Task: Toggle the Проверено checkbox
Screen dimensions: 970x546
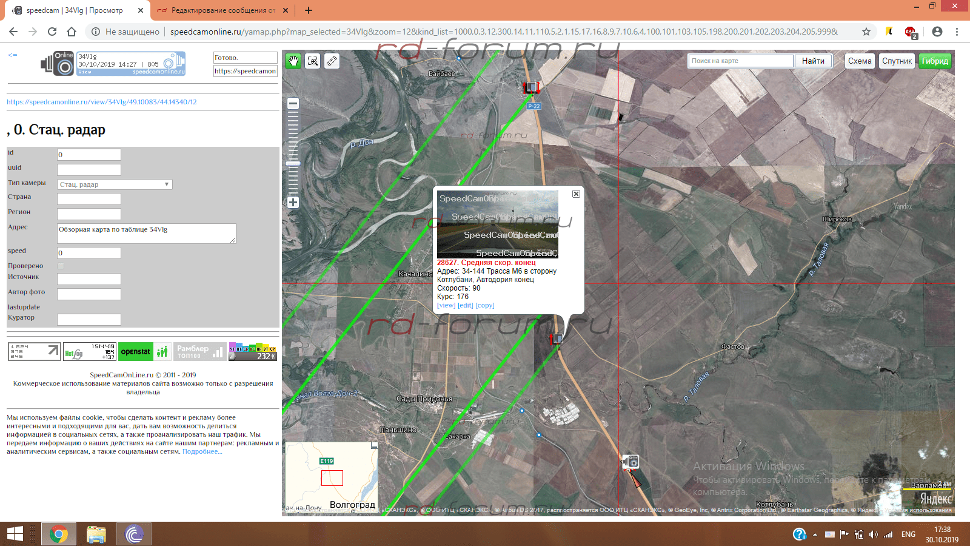Action: click(61, 266)
